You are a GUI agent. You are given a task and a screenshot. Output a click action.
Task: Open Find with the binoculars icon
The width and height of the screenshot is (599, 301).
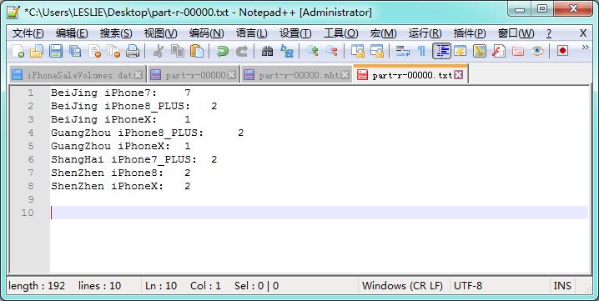point(267,51)
